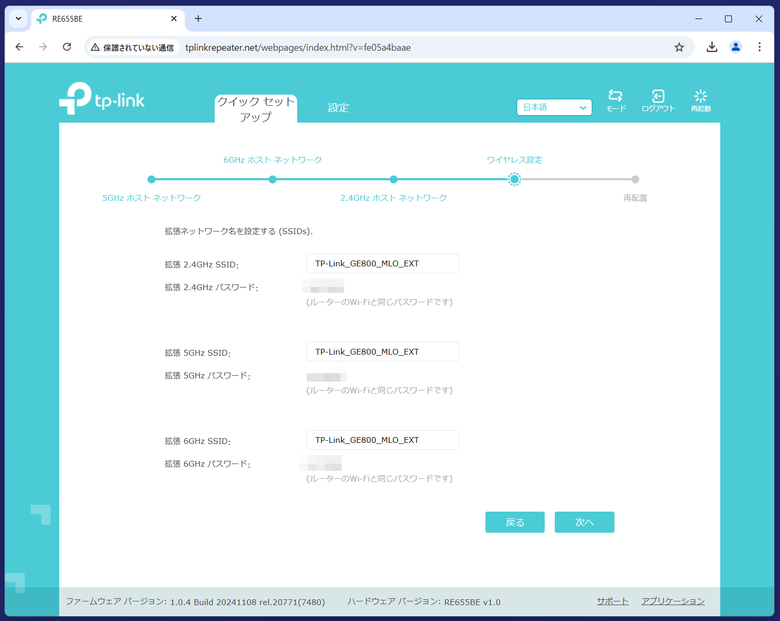
Task: Go back to previous browser page
Action: click(x=20, y=47)
